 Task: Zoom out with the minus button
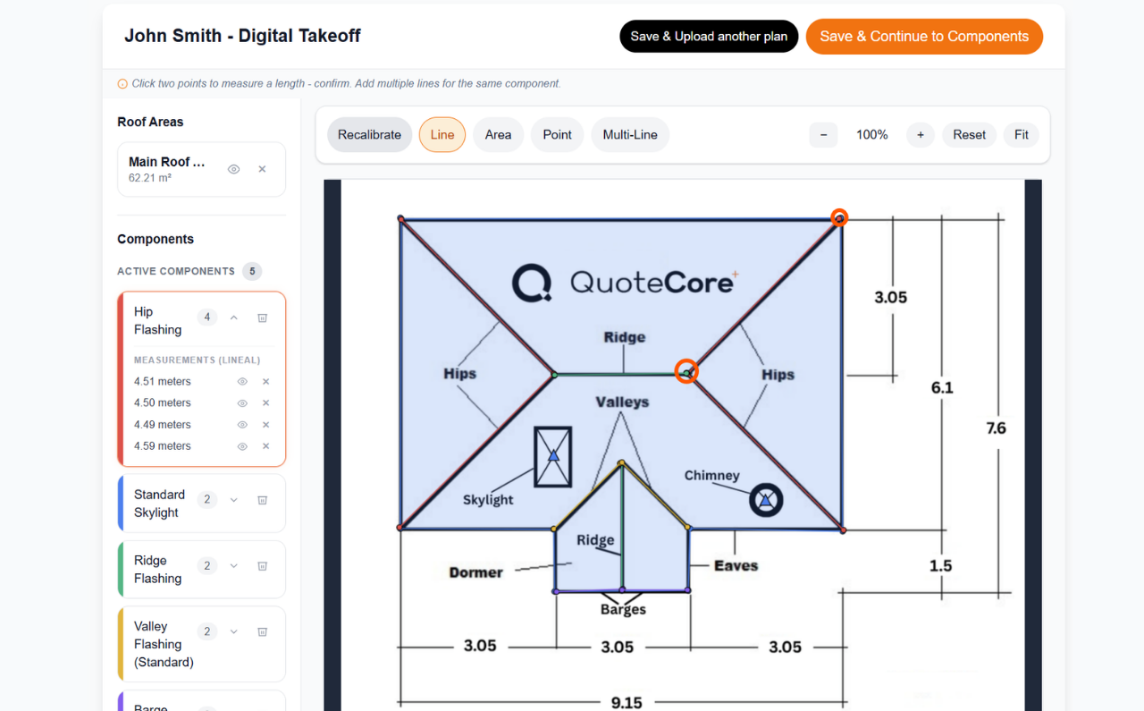823,135
